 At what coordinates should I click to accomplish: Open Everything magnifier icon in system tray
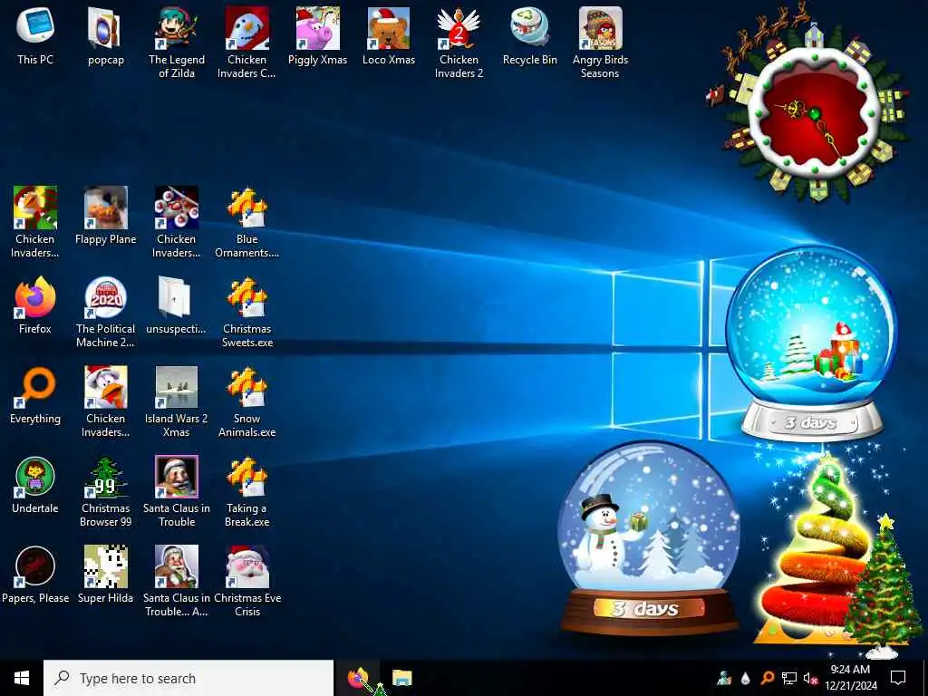coord(767,678)
